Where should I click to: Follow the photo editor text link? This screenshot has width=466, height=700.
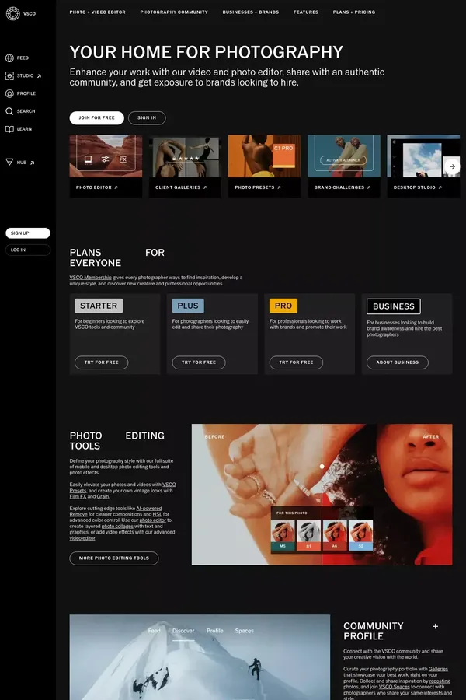click(x=152, y=520)
